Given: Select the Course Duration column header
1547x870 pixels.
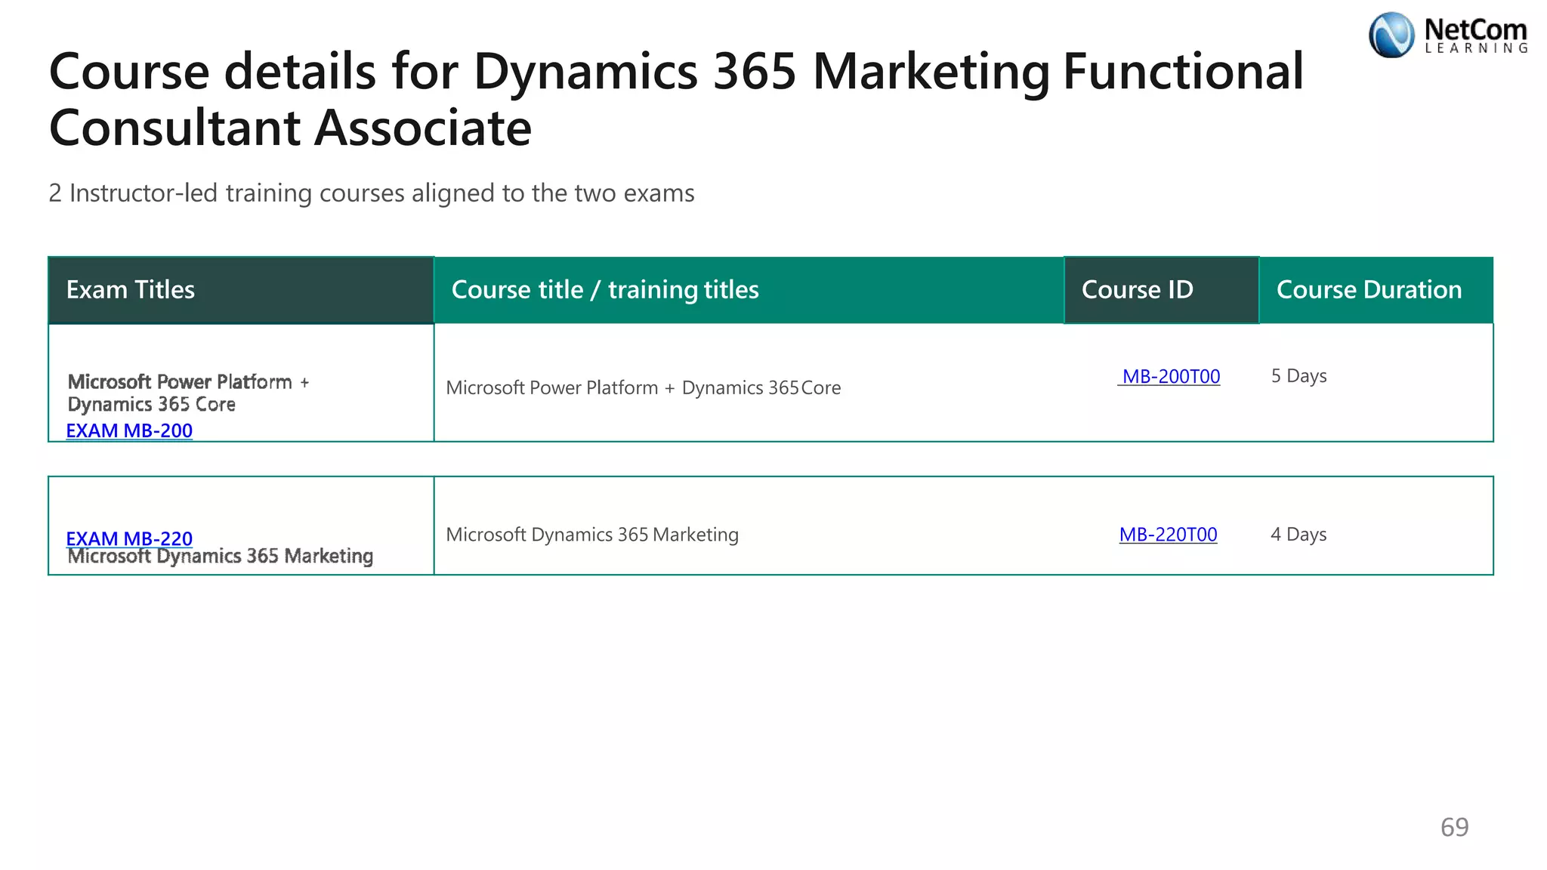Looking at the screenshot, I should point(1376,290).
